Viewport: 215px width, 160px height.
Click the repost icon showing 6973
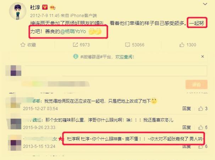(x=75, y=45)
